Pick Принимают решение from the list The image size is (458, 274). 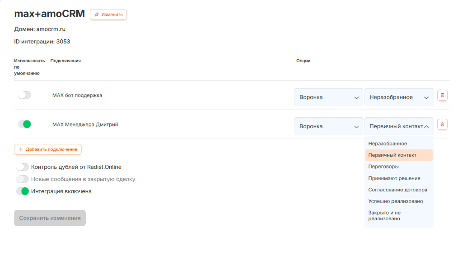pyautogui.click(x=394, y=178)
